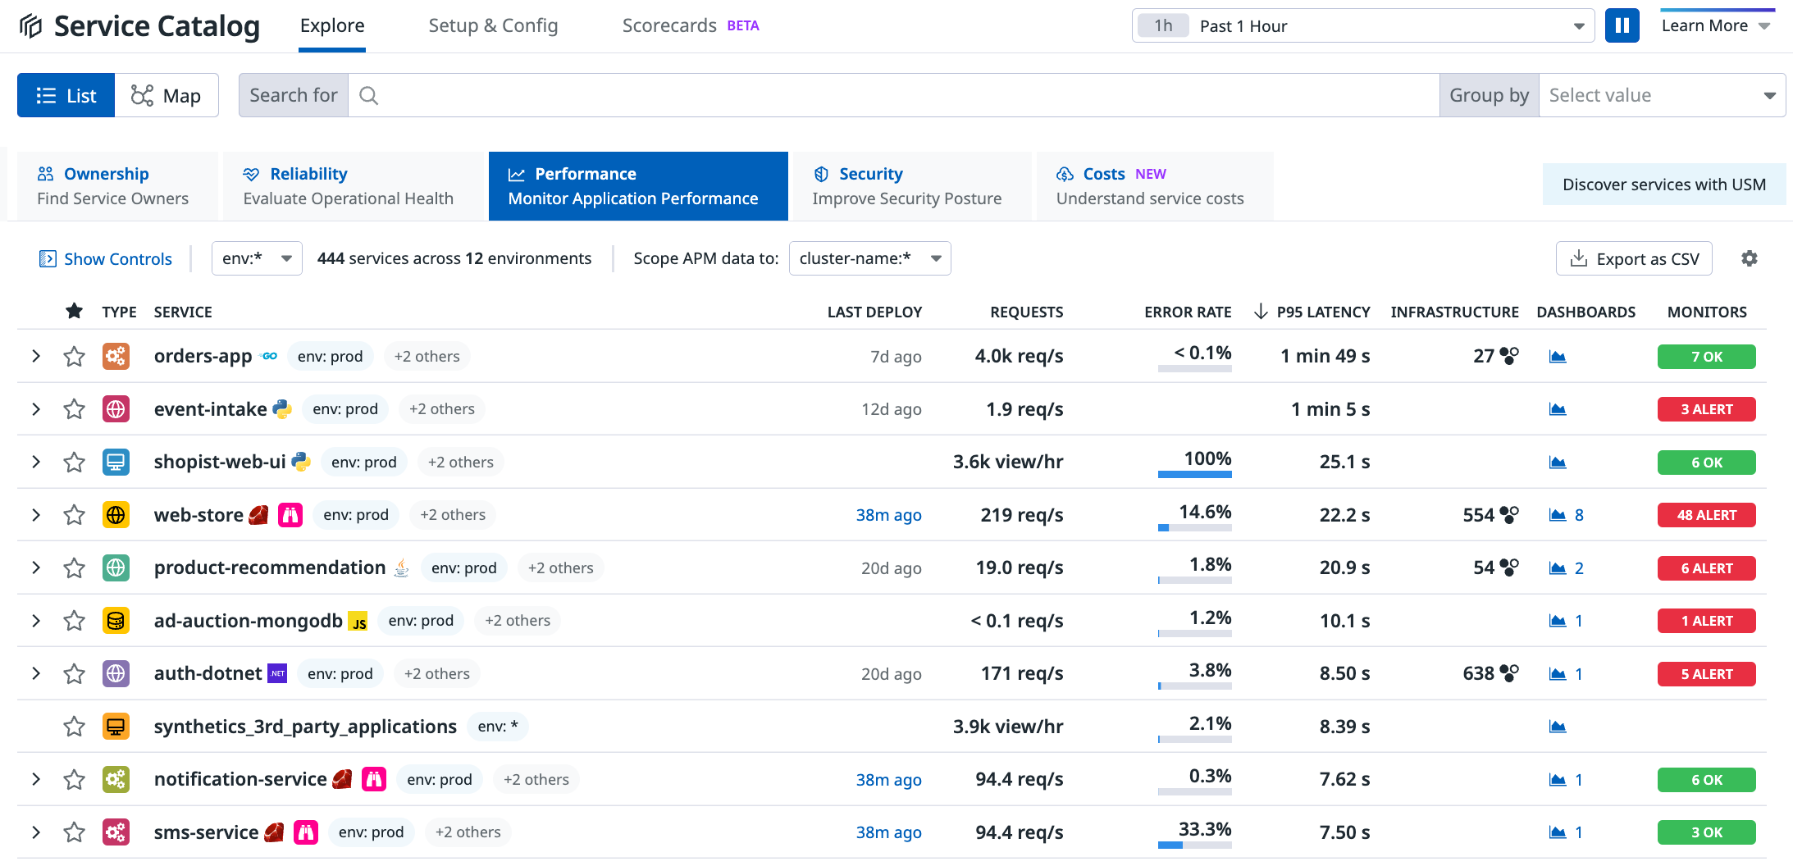Open the Learn More dropdown
This screenshot has height=866, width=1793.
coord(1716,26)
